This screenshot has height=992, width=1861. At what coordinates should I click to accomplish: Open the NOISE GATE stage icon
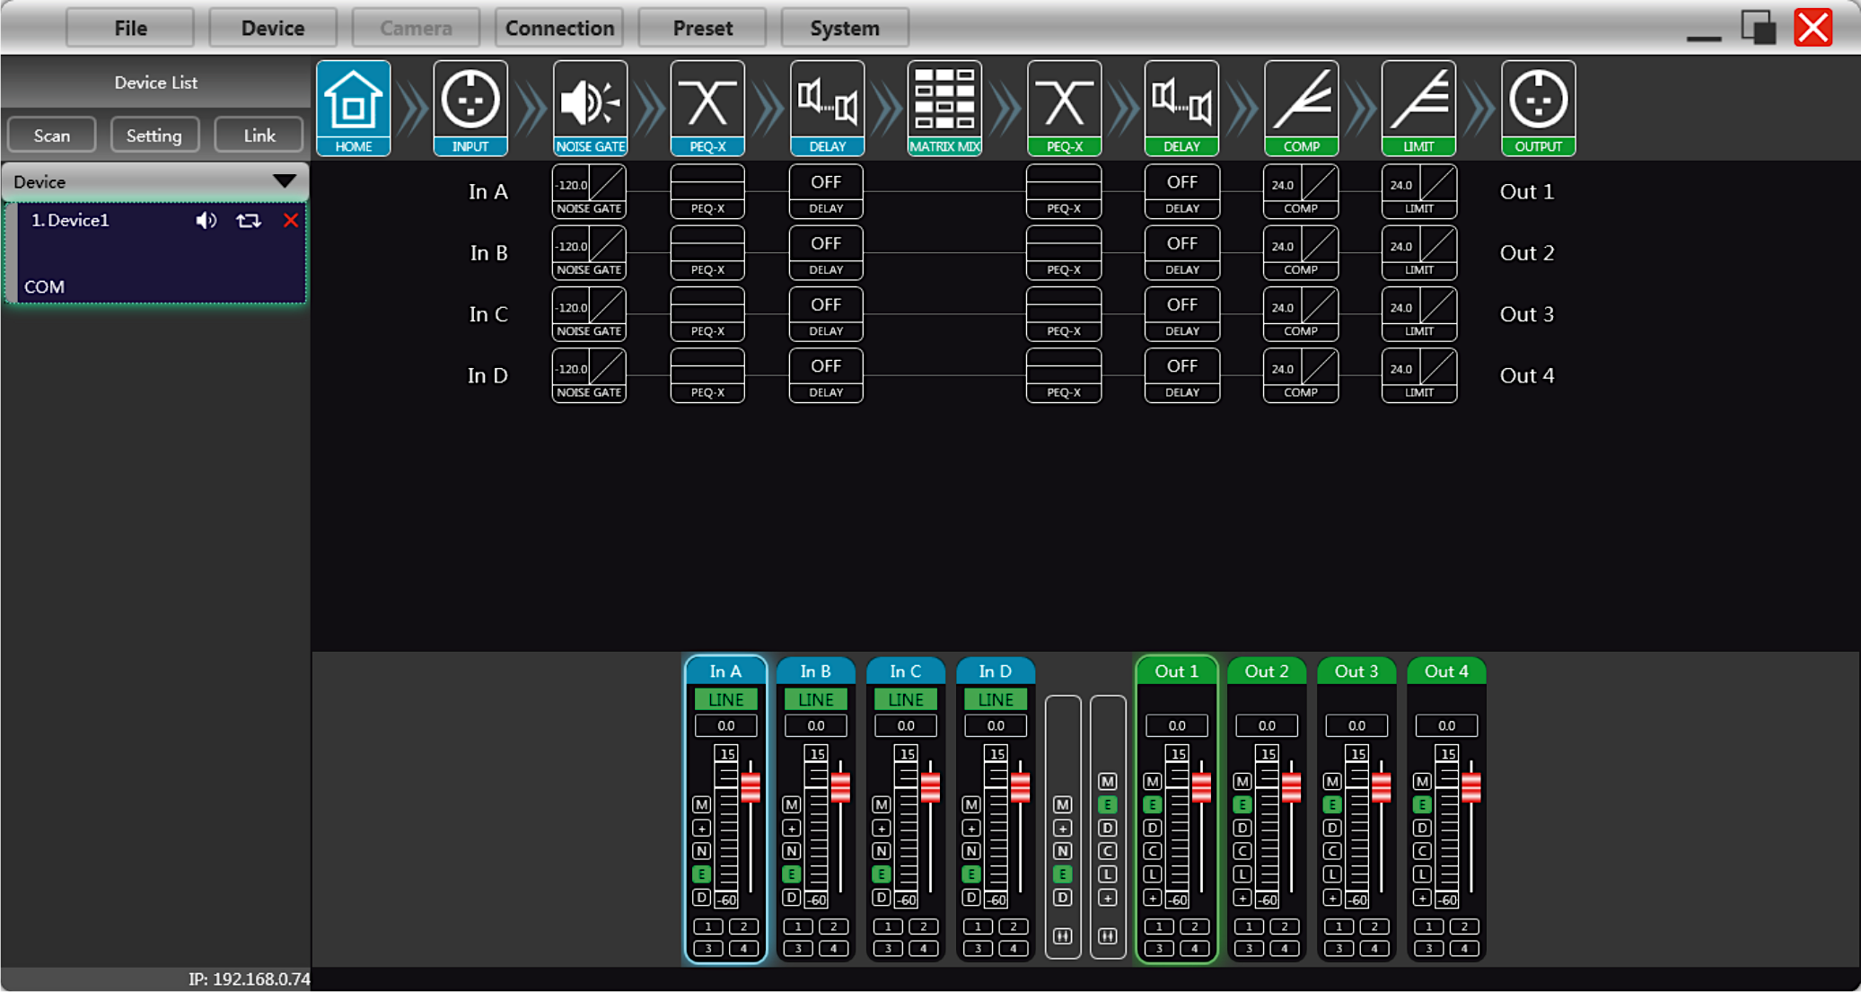pyautogui.click(x=590, y=108)
